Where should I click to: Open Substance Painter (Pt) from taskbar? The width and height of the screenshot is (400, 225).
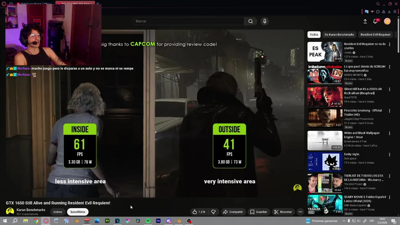(x=107, y=221)
